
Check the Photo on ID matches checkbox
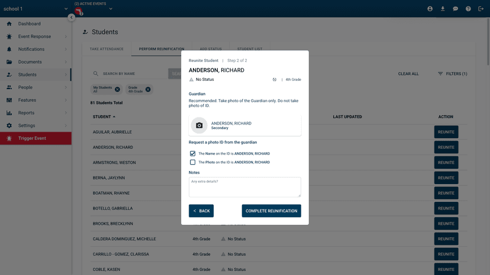192,162
